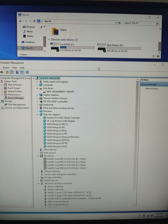Select WAN Miniport (IKEv2)
Screen dimensions: 168x224
pyautogui.click(x=57, y=124)
